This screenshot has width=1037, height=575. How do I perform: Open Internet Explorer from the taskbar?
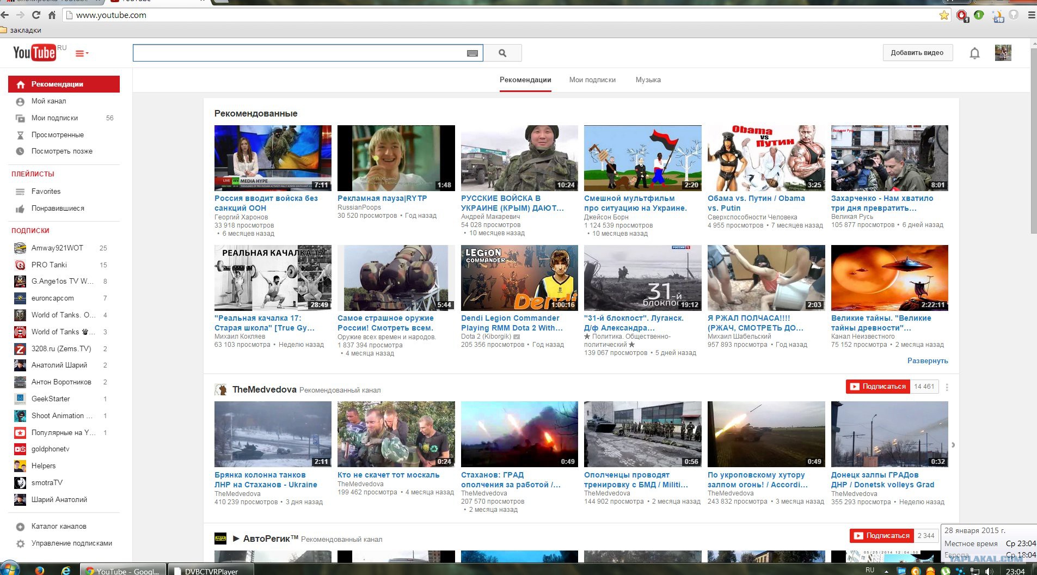coord(66,571)
